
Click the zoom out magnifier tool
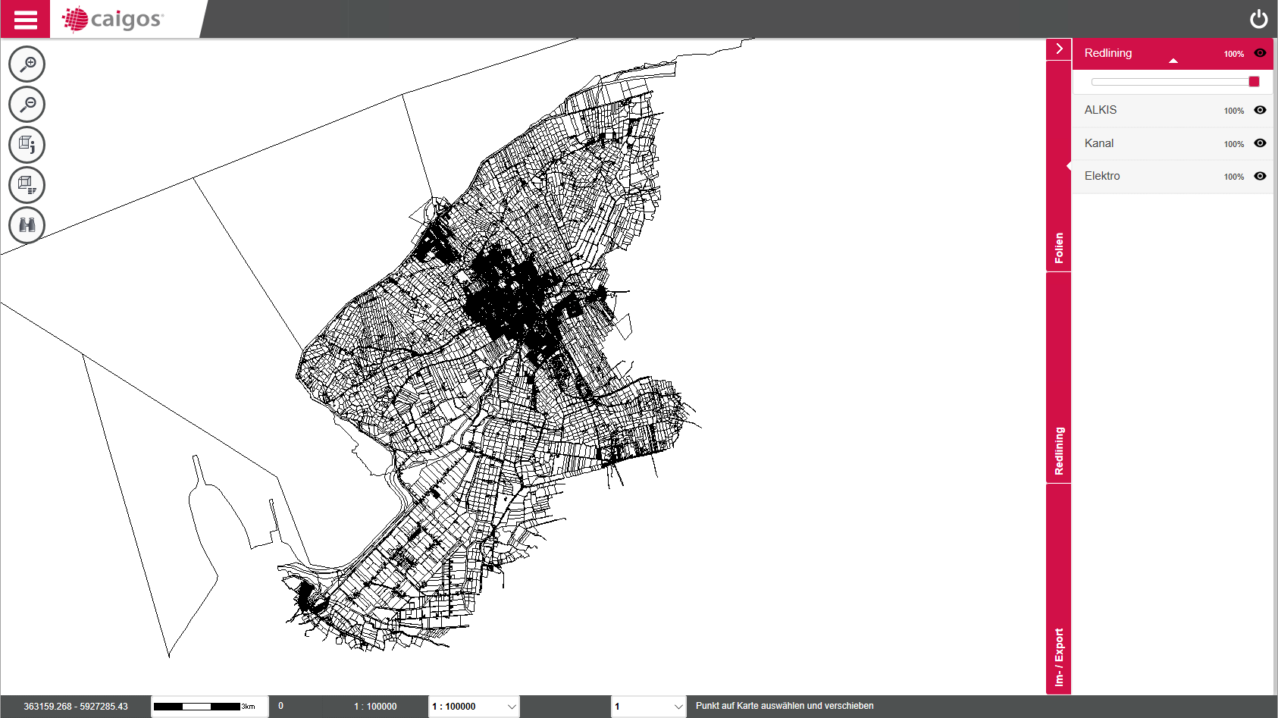[27, 105]
